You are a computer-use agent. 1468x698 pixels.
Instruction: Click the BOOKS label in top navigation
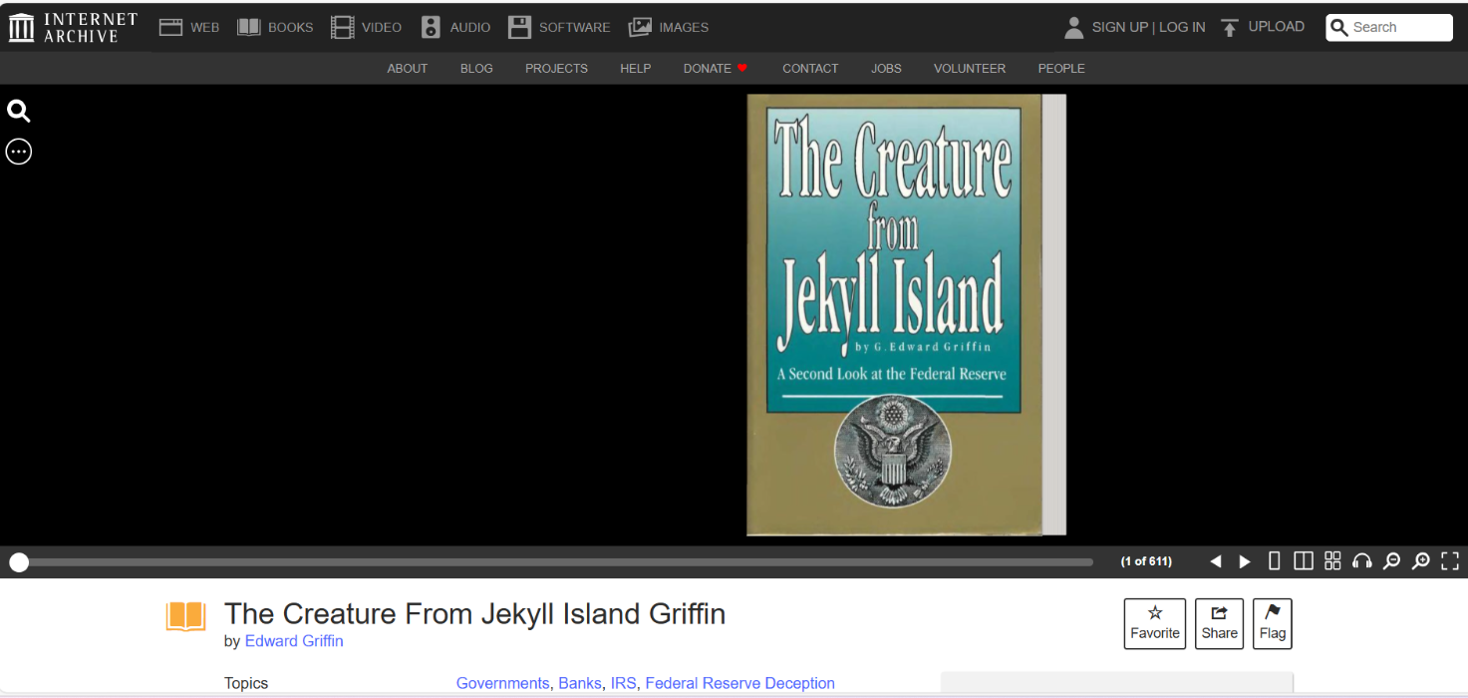point(291,27)
